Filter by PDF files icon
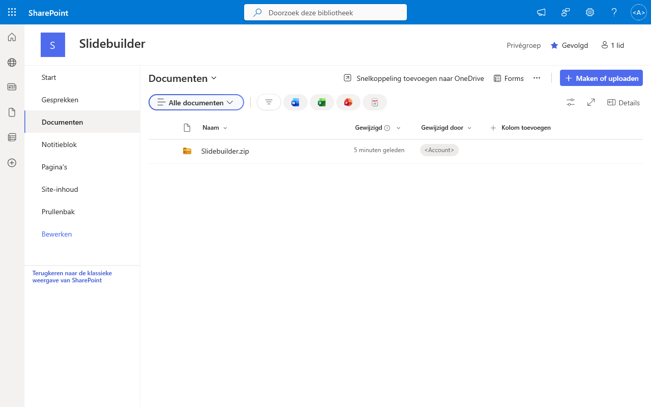Viewport: 651px width, 407px height. 375,102
